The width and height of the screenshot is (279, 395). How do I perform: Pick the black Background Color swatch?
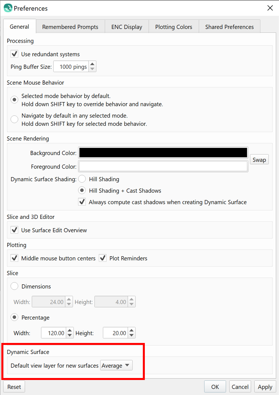coord(163,153)
